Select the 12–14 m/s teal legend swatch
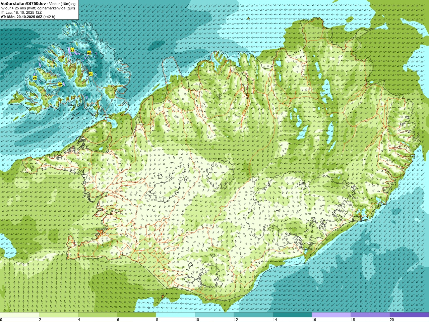The height and width of the screenshot is (322, 429). 253,315
